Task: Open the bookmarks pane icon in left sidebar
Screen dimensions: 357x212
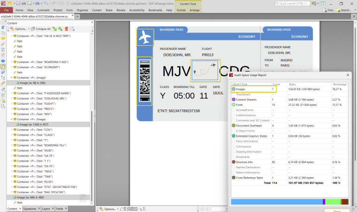Action: [3, 28]
